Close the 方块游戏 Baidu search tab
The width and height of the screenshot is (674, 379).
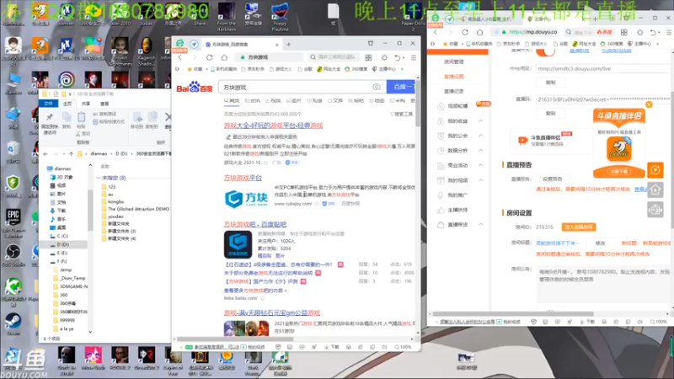pyautogui.click(x=277, y=45)
